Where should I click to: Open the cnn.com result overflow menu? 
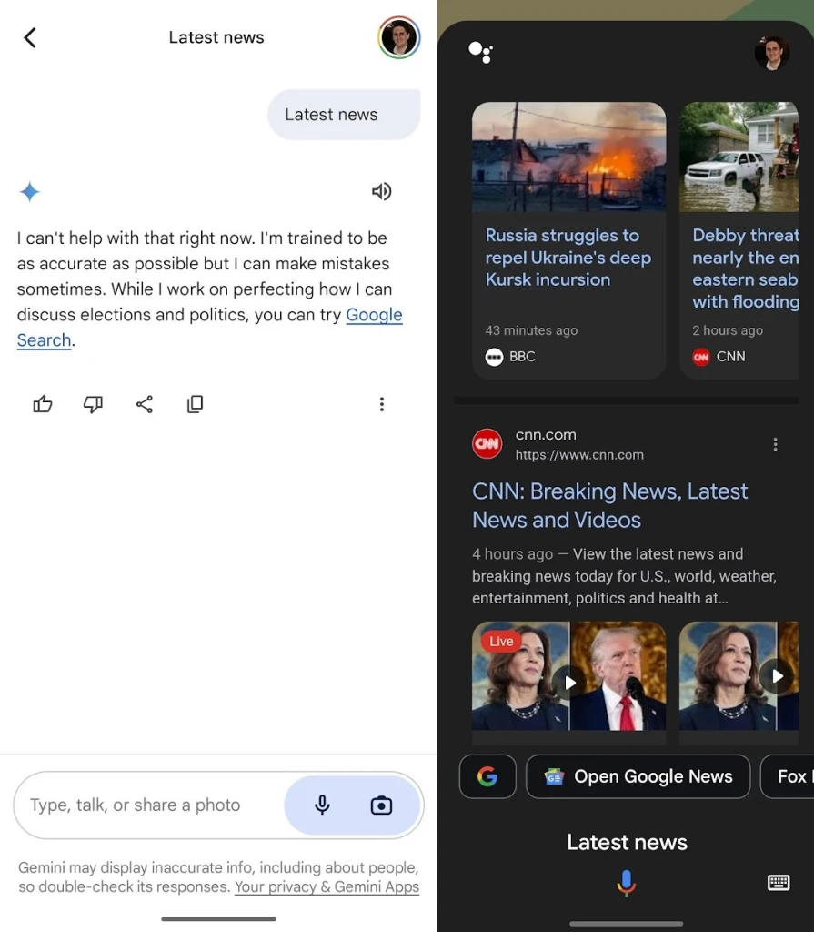pos(776,444)
